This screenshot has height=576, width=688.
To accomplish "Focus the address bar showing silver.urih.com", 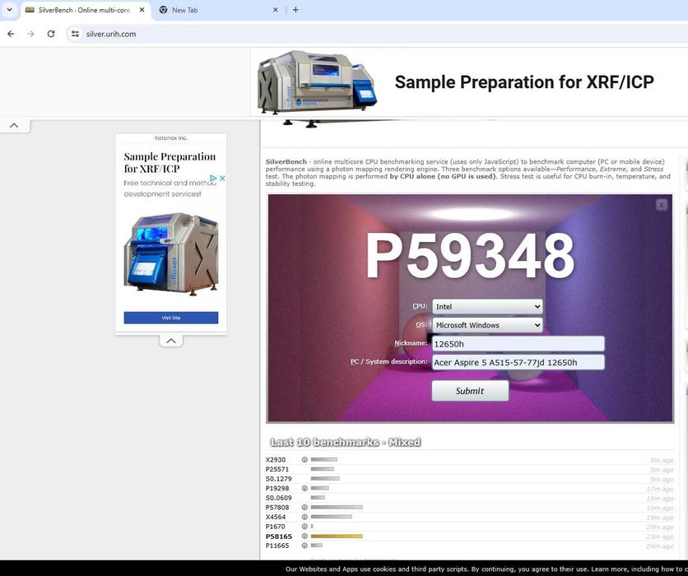I will coord(378,34).
